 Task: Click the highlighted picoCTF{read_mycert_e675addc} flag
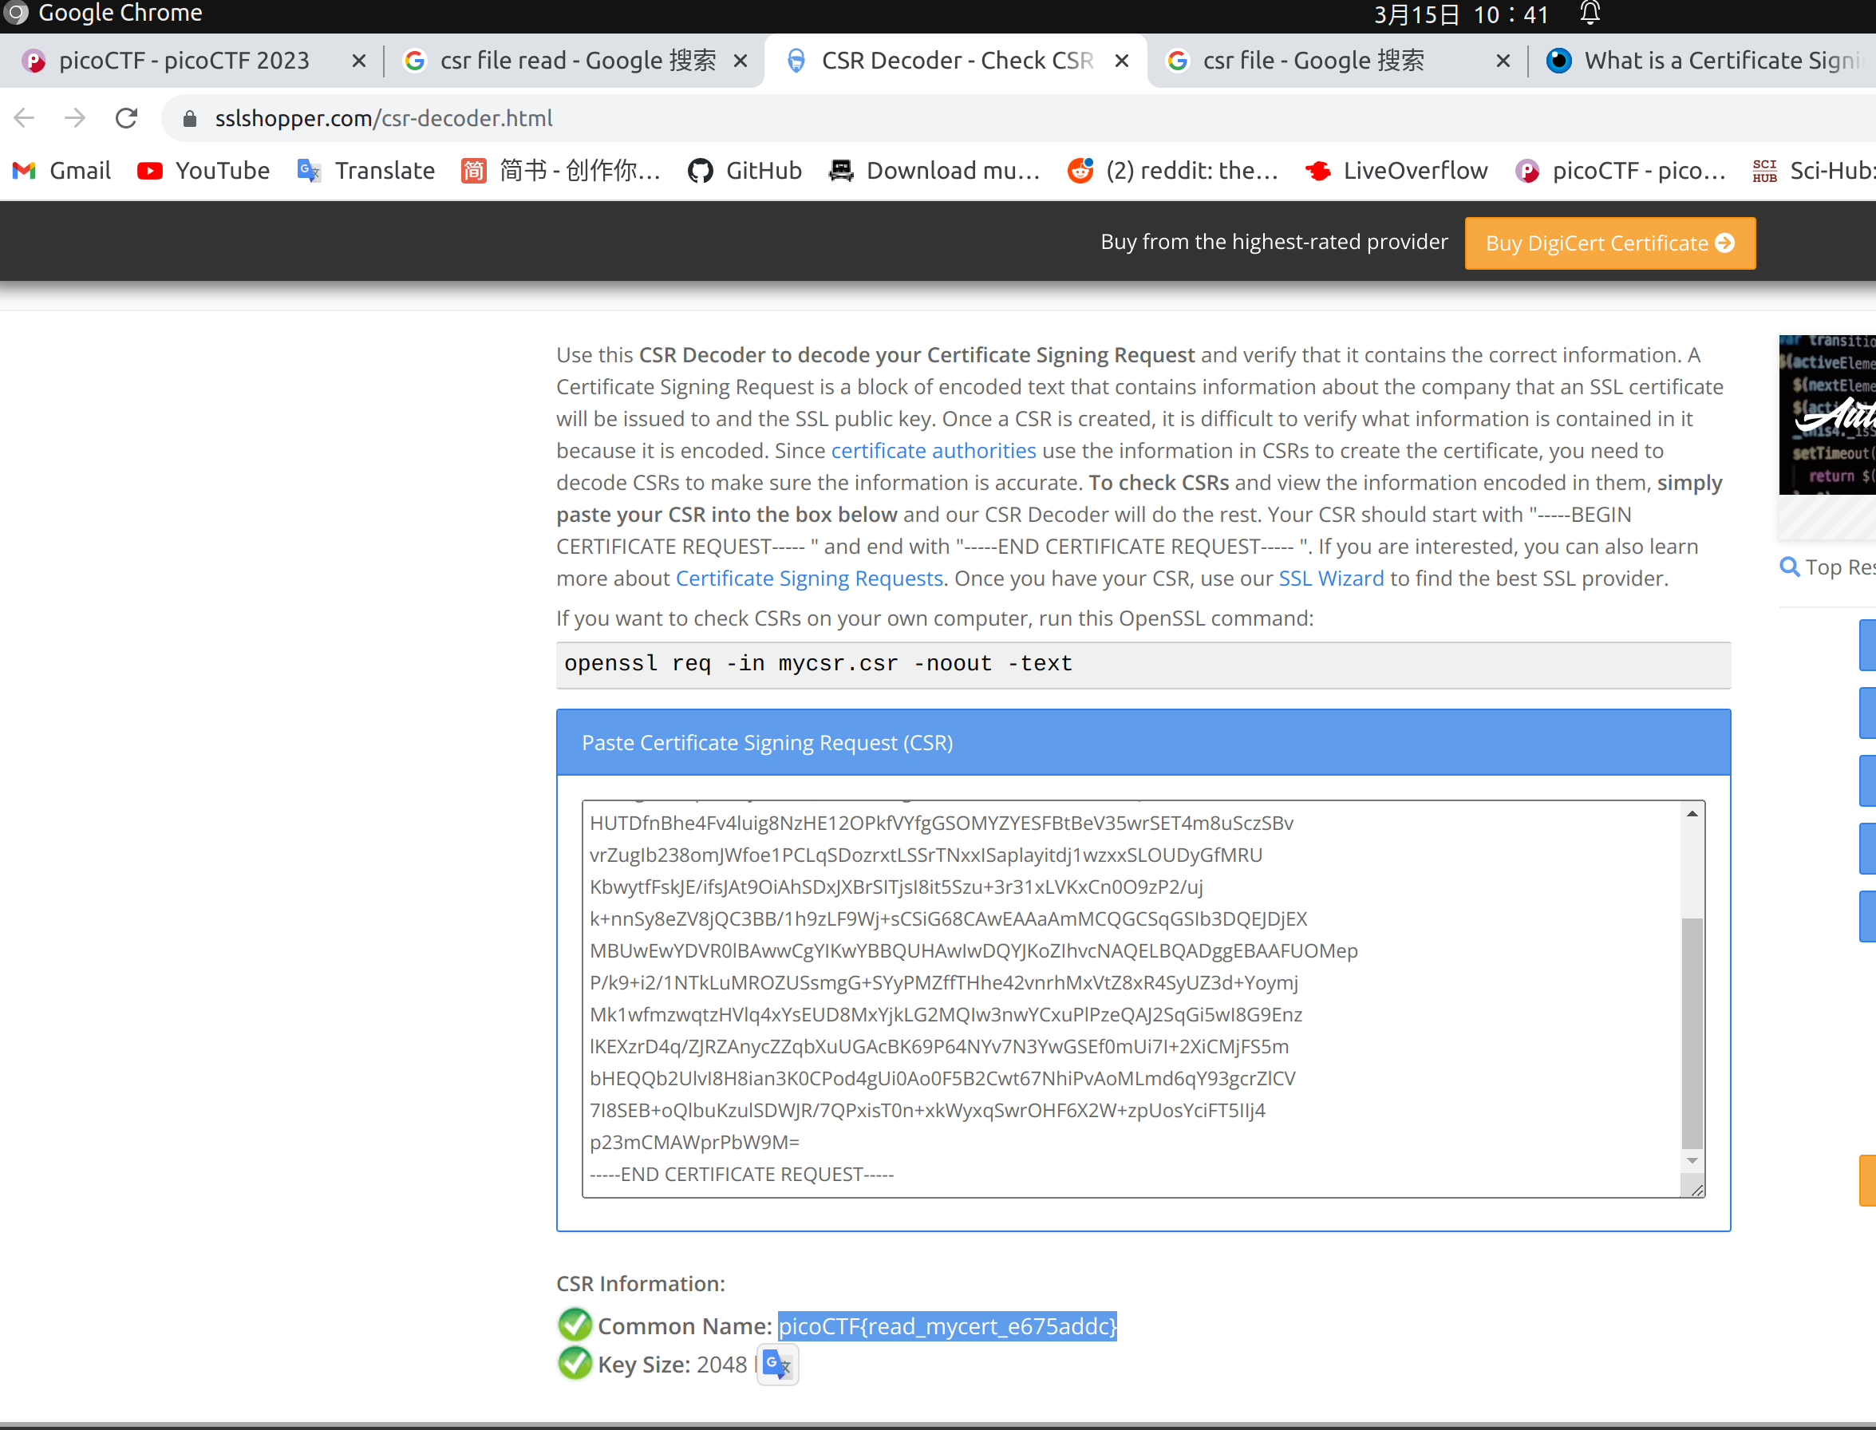coord(947,1326)
